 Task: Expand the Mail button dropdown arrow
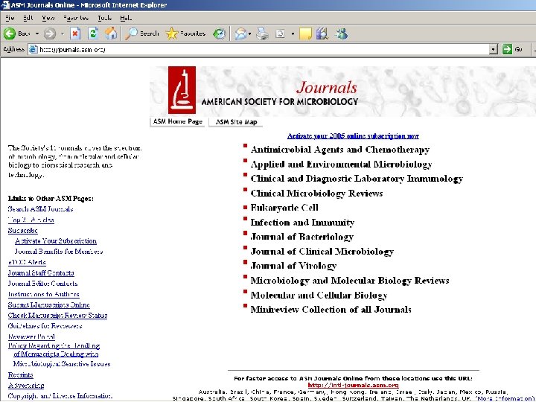(250, 33)
